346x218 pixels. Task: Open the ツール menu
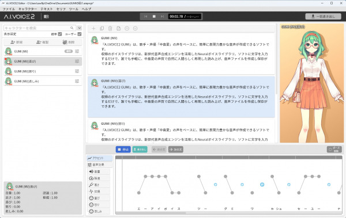click(73, 9)
